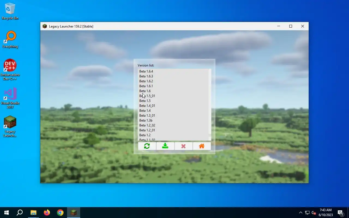Viewport: 349px width, 218px height.
Task: Click the red X delete version icon
Action: (183, 146)
